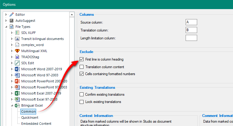Click the PowerPoint 97-2003 icon
The height and width of the screenshot is (126, 233).
17,87
